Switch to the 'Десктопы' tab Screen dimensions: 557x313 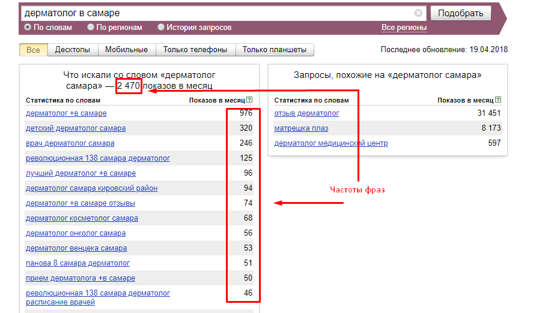tap(72, 50)
